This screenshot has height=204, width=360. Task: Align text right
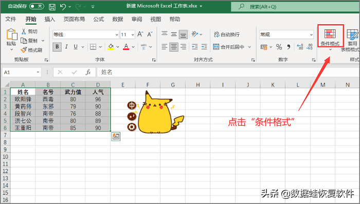click(183, 47)
